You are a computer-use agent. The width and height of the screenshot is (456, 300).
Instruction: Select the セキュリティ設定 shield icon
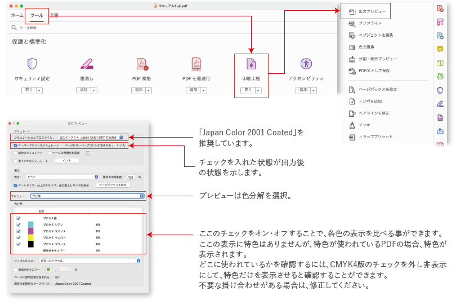[32, 64]
